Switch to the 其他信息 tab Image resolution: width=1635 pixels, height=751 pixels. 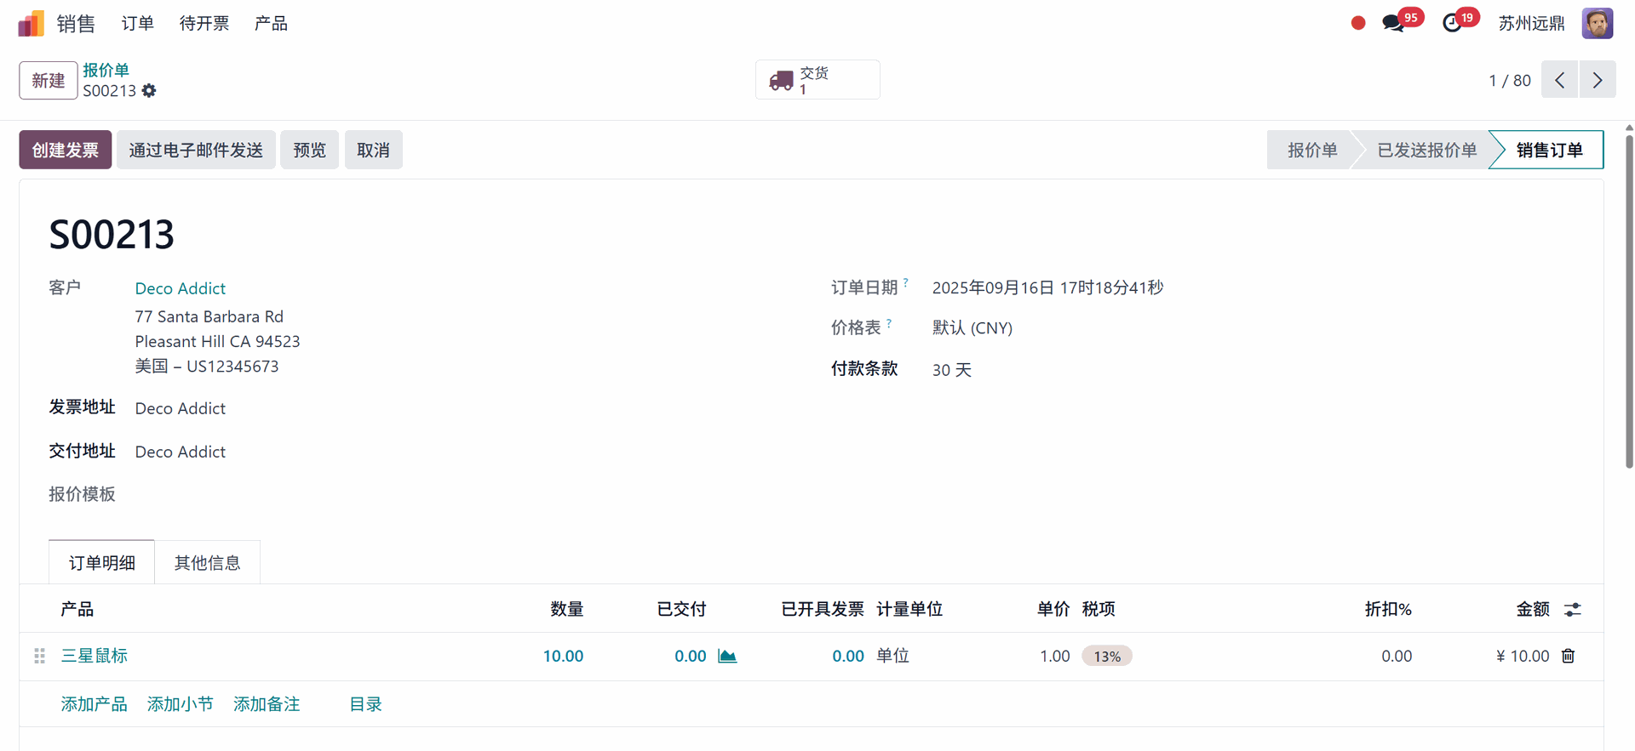coord(207,563)
